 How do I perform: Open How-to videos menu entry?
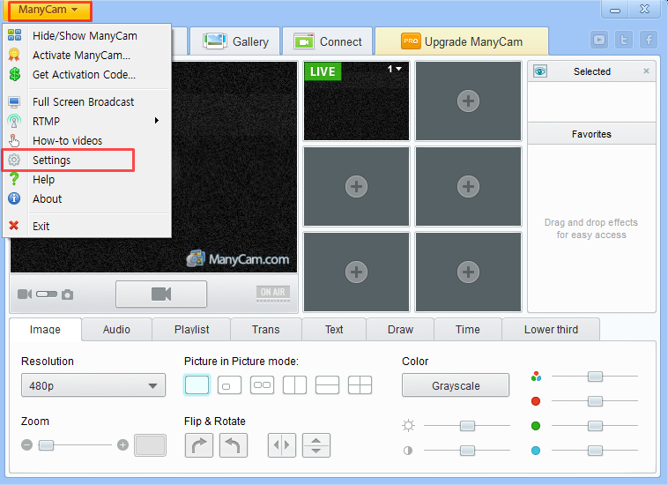[86, 140]
